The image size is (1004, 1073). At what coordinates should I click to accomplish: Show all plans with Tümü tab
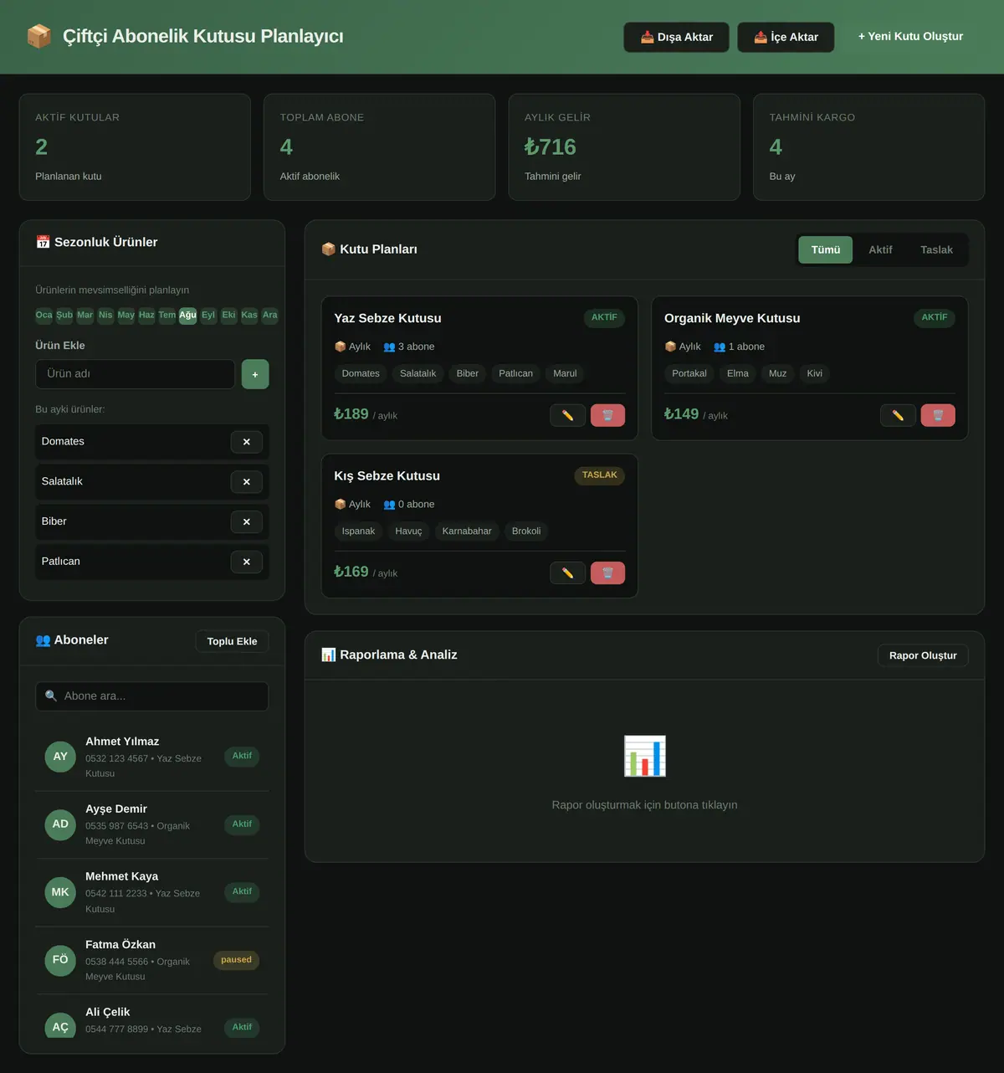pos(826,249)
